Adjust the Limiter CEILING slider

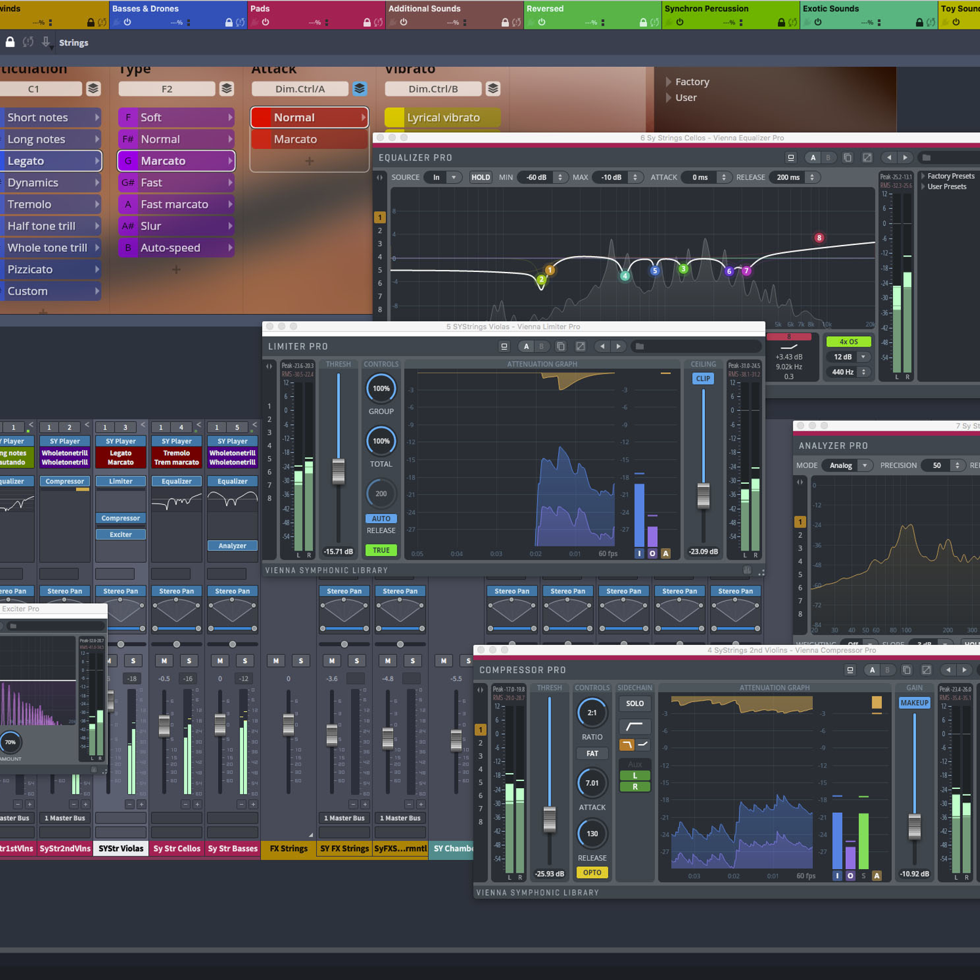703,496
